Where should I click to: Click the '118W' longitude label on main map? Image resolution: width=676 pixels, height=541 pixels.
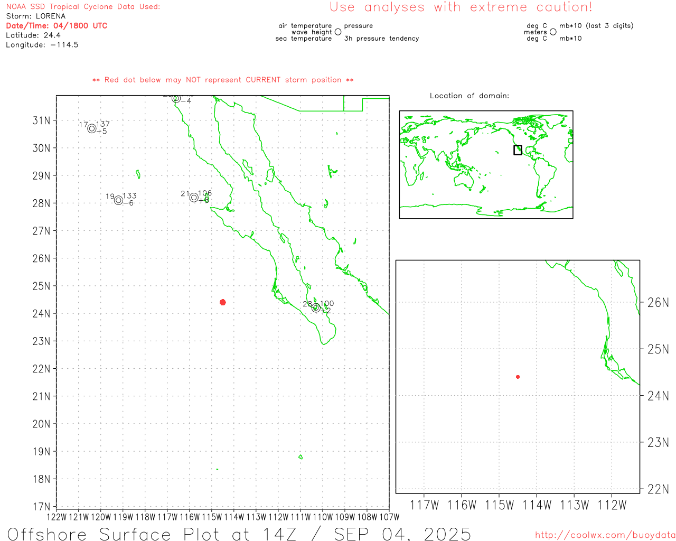click(146, 517)
